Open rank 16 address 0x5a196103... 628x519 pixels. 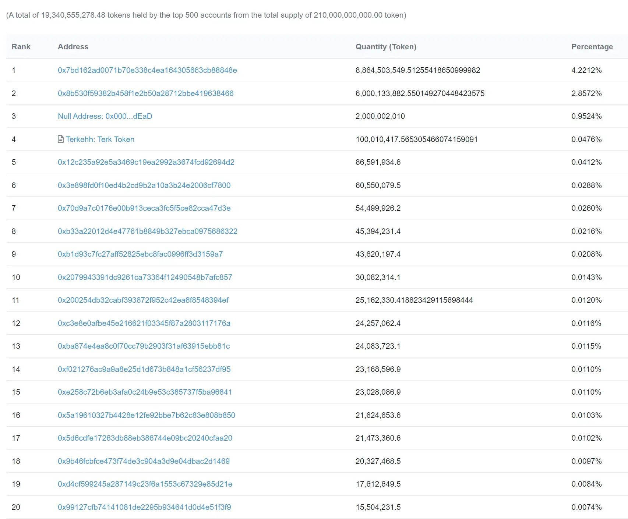[x=147, y=415]
